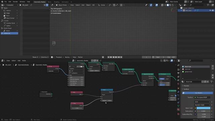This screenshot has width=215, height=121.
Task: Adjust the Subsurface 0.000 slider
Action: pos(204,111)
